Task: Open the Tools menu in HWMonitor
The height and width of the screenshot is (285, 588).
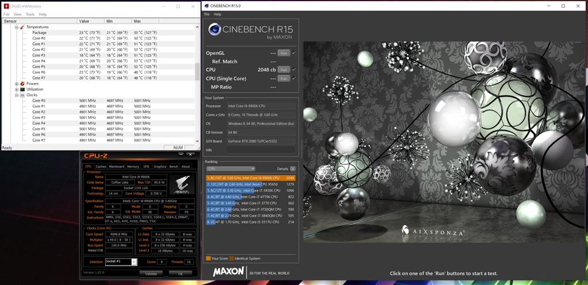Action: 30,14
